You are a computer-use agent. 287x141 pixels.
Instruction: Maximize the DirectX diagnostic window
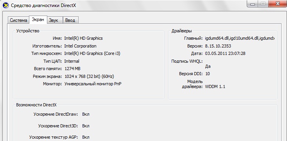[263, 4]
